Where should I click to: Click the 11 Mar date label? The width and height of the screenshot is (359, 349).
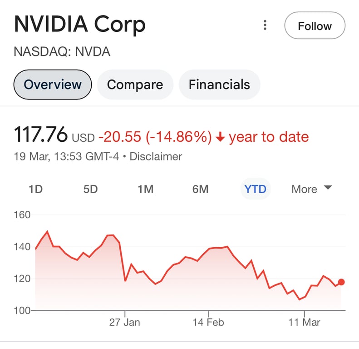[x=305, y=323]
